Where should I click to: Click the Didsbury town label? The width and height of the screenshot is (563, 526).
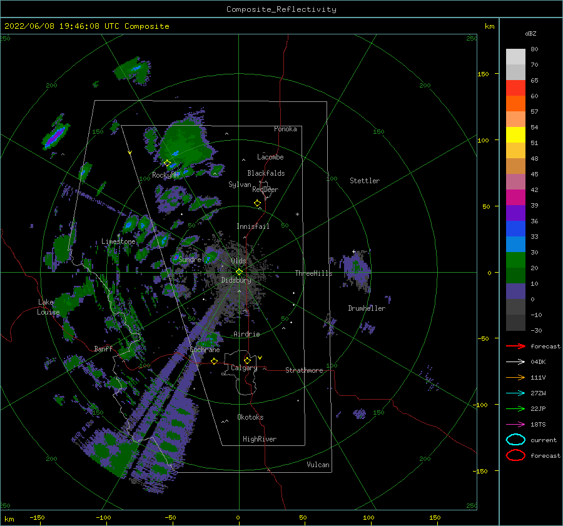pos(236,280)
